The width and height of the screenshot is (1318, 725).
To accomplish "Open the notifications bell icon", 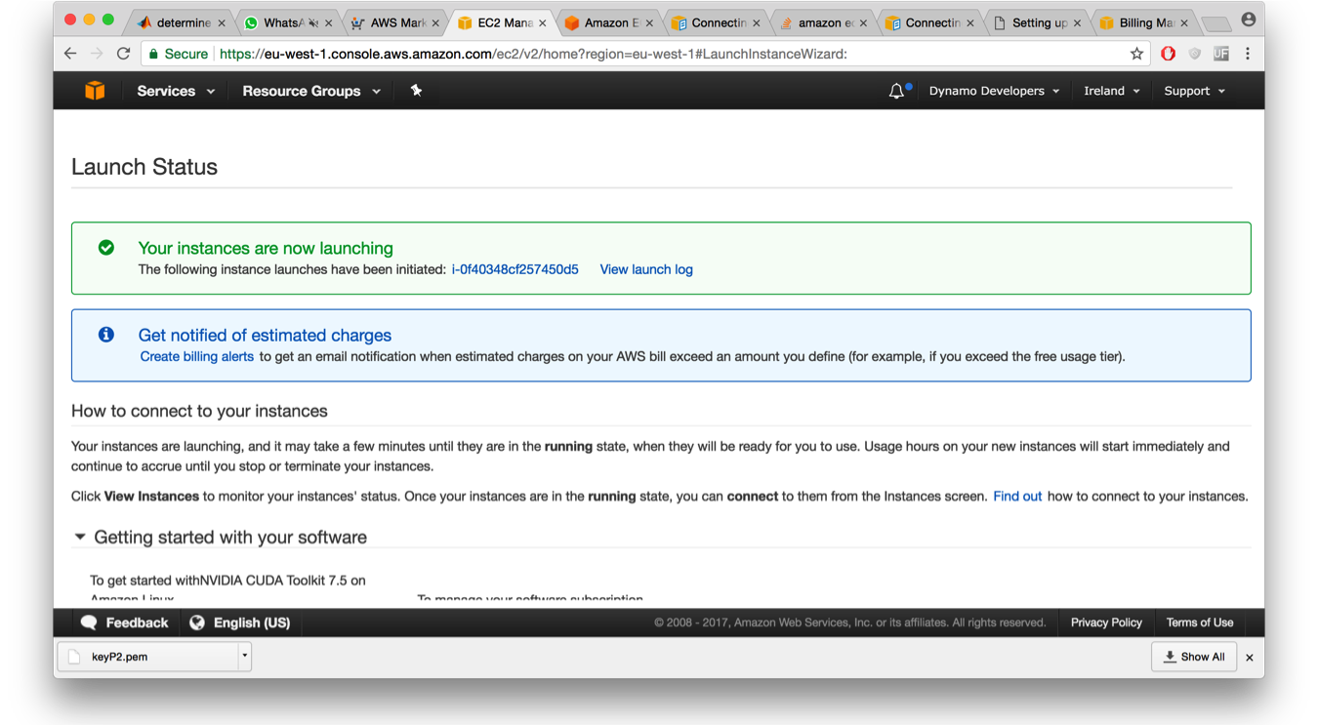I will pos(896,91).
